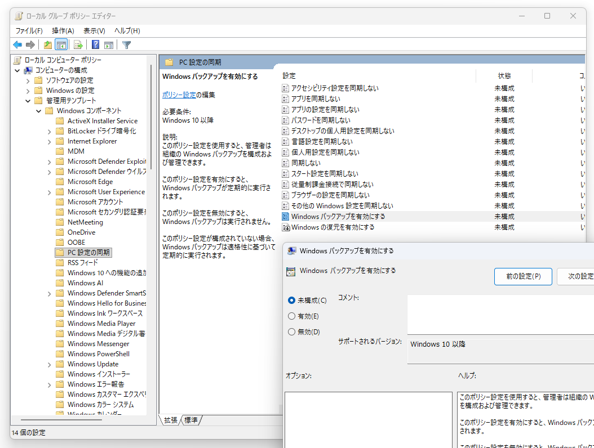The height and width of the screenshot is (448, 594).
Task: Click the MDM folder icon in tree
Action: [60, 151]
